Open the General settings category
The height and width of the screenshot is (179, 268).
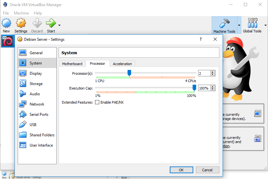37,53
